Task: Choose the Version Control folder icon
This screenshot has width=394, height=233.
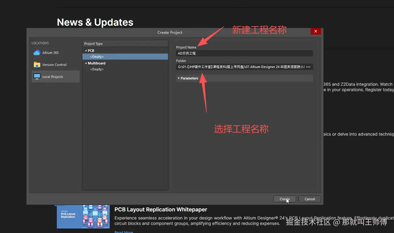Action: tap(37, 65)
